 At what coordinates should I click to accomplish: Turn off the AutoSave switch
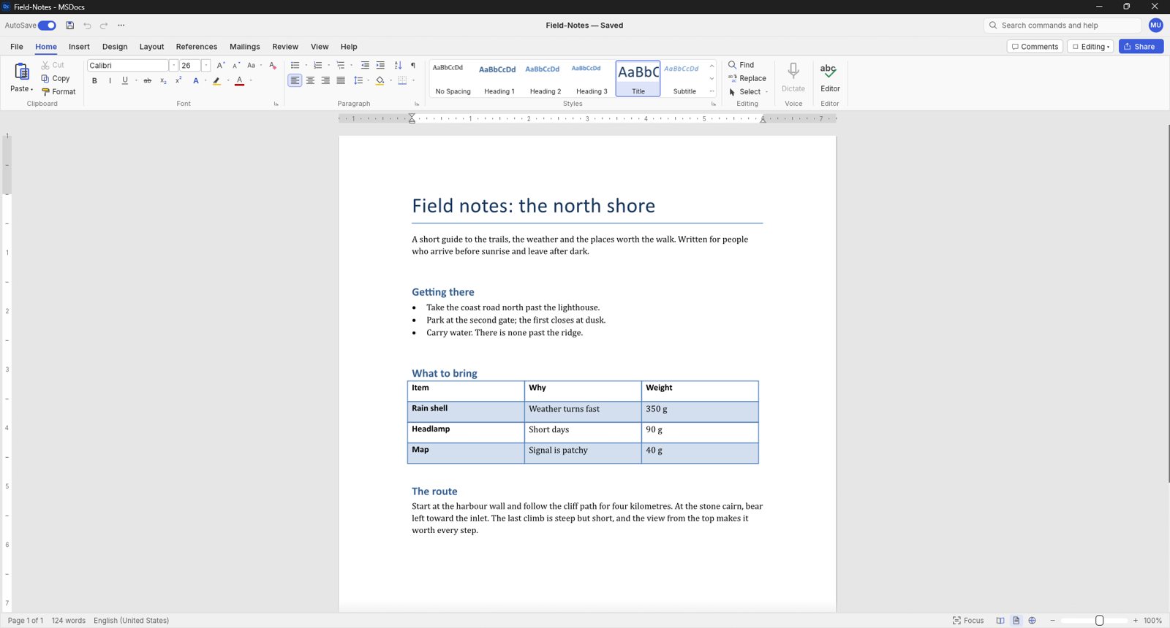tap(47, 26)
